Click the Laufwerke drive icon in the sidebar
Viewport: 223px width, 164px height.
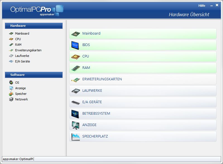point(11,56)
